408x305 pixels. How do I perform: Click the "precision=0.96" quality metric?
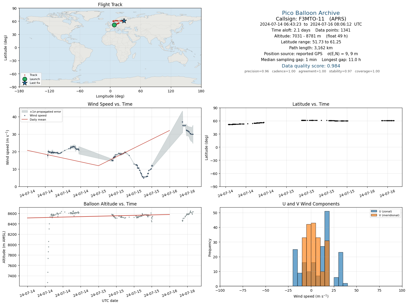[x=257, y=71]
